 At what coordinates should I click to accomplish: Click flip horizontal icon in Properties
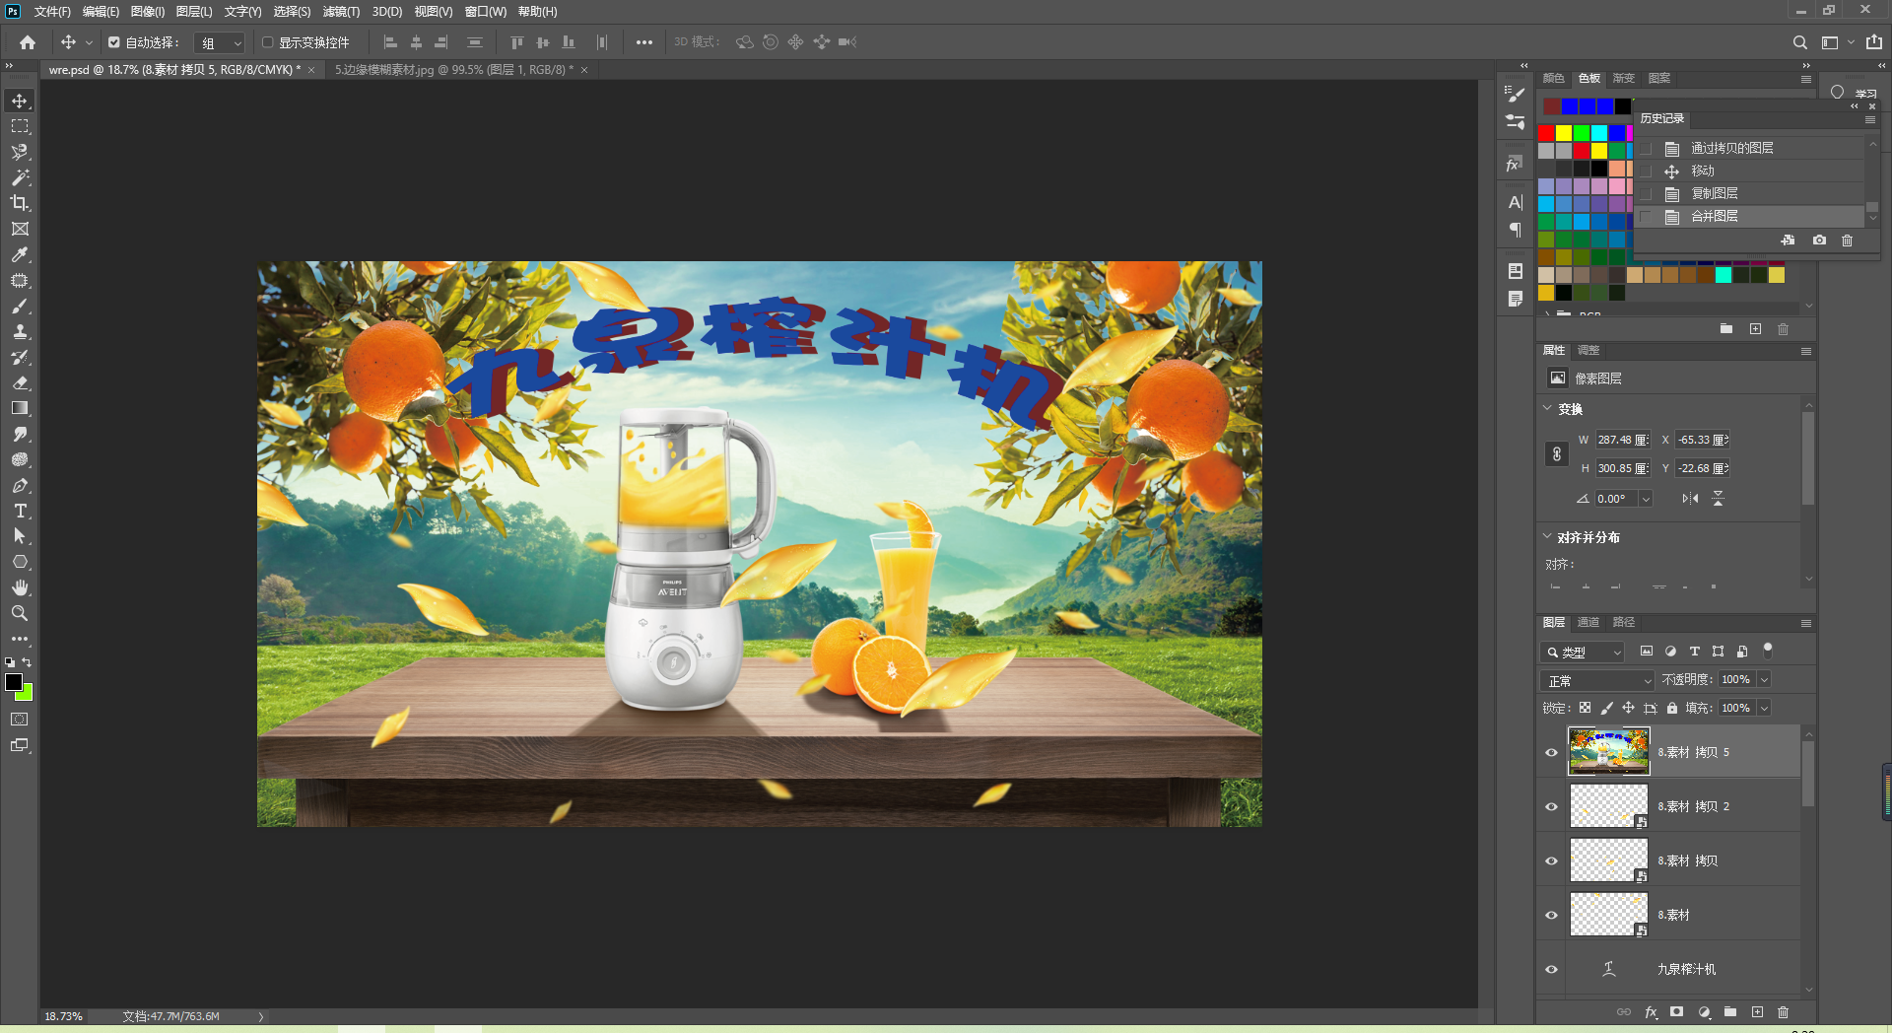1690,499
